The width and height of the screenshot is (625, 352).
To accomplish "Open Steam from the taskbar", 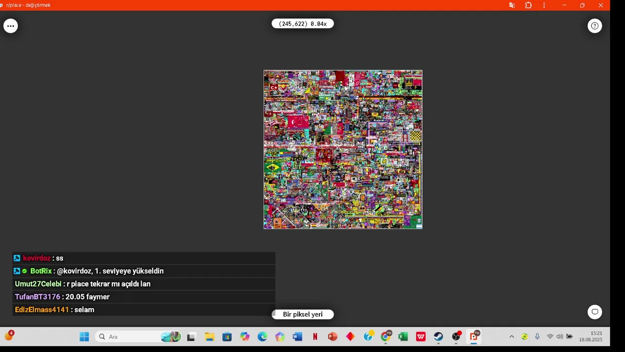I will point(438,336).
